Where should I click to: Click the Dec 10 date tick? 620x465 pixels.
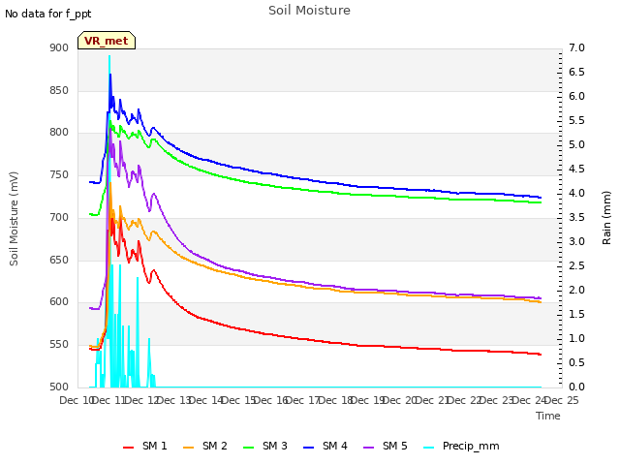pyautogui.click(x=77, y=400)
